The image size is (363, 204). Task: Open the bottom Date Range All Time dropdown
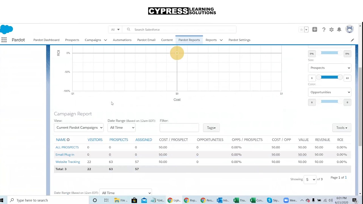126,193
